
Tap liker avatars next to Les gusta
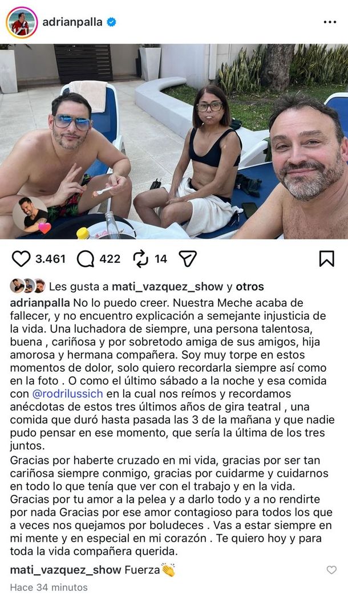pyautogui.click(x=27, y=286)
